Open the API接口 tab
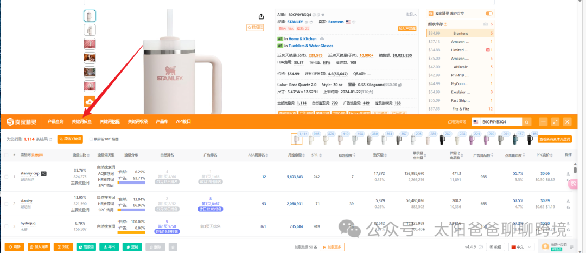 pos(183,122)
